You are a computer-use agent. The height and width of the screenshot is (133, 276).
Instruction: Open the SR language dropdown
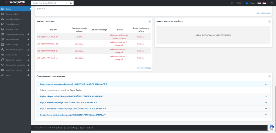[233, 3]
